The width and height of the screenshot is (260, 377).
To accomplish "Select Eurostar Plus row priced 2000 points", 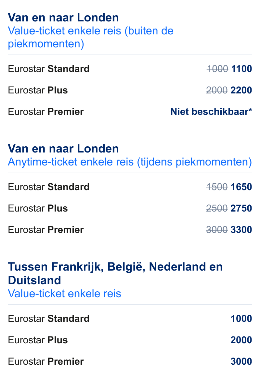I will pos(130,340).
